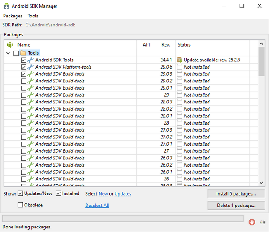Click the Build-tools 28.0.1 wrench icon
Viewport: 269px width, 232px height.
[30, 116]
